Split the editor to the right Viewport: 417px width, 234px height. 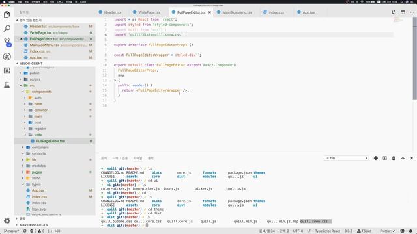click(403, 12)
